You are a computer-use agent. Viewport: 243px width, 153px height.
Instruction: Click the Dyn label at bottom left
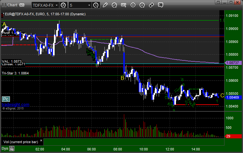click(x=5, y=149)
